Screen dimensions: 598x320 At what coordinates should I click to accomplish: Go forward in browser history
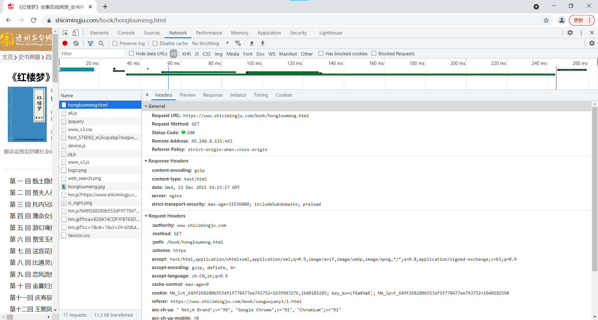click(21, 20)
